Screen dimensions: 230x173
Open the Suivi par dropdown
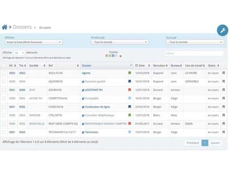[195, 42]
